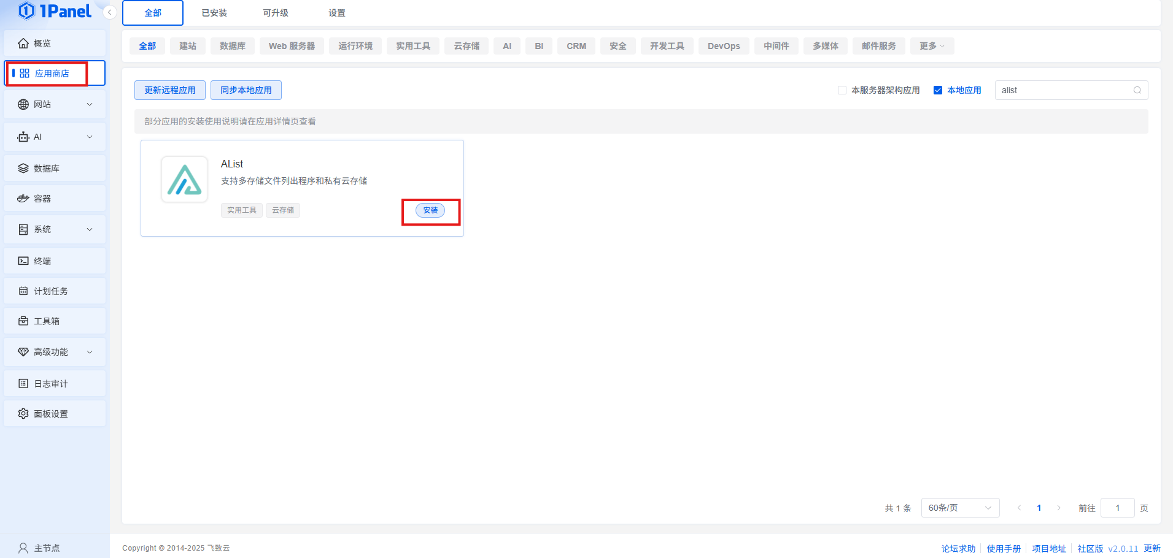The width and height of the screenshot is (1173, 558).
Task: Click the toolbox icon in sidebar
Action: coord(23,321)
